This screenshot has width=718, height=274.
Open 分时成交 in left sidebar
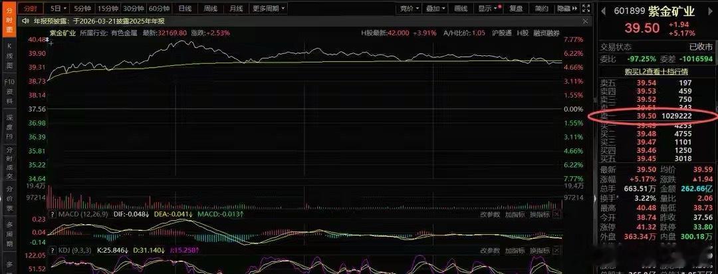pyautogui.click(x=9, y=164)
